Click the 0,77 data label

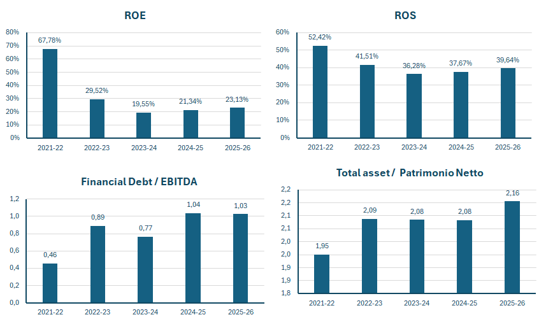[145, 229]
